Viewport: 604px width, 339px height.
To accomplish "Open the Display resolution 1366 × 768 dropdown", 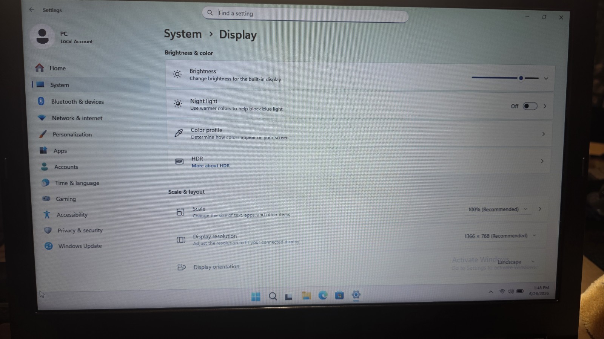I will pos(500,236).
